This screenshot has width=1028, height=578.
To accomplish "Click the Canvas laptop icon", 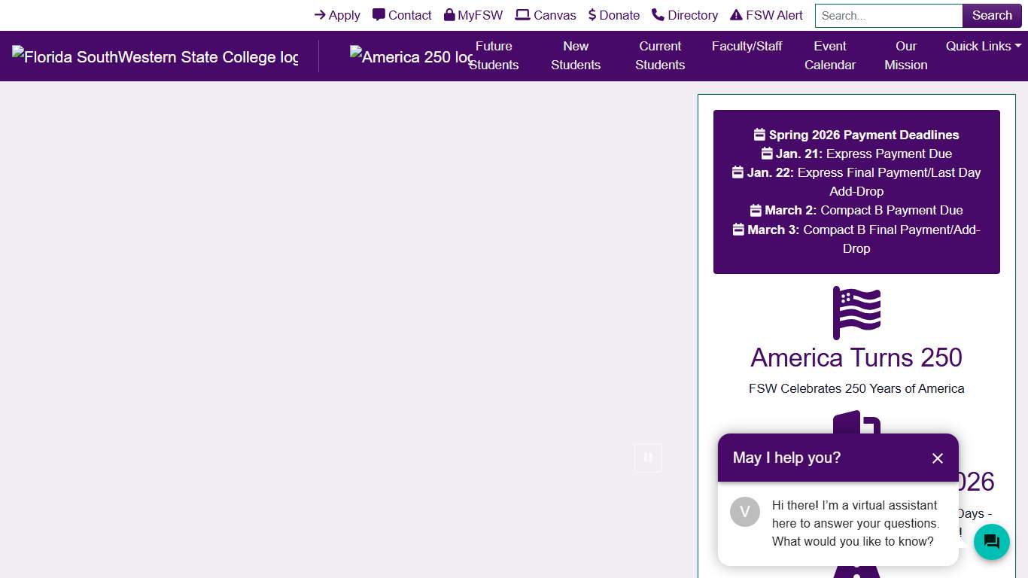I will pos(522,14).
